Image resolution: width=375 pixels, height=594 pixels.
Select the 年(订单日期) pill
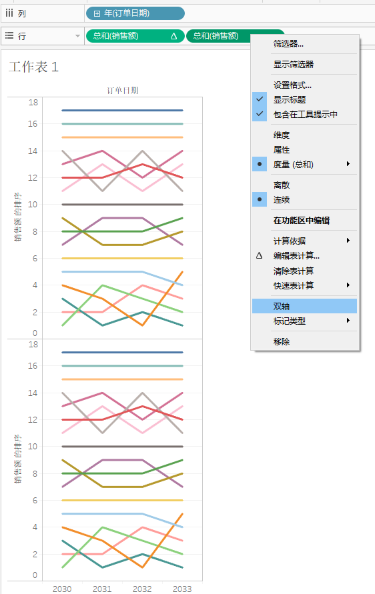(x=135, y=13)
